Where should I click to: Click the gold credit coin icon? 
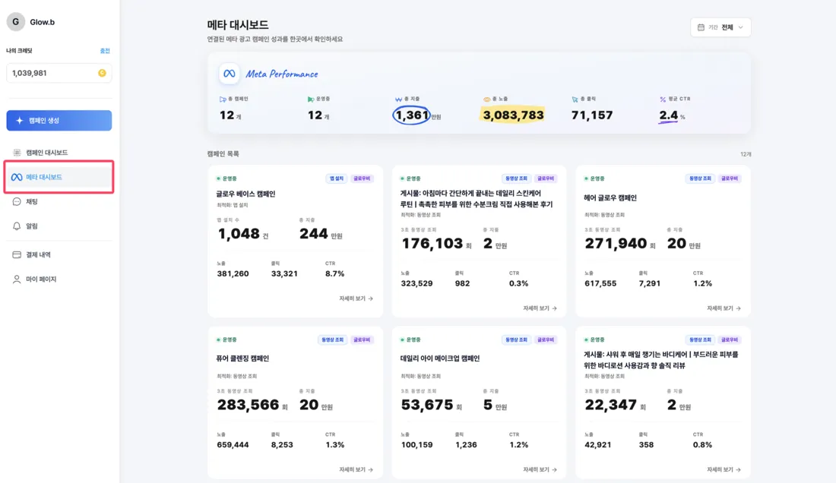pos(102,73)
